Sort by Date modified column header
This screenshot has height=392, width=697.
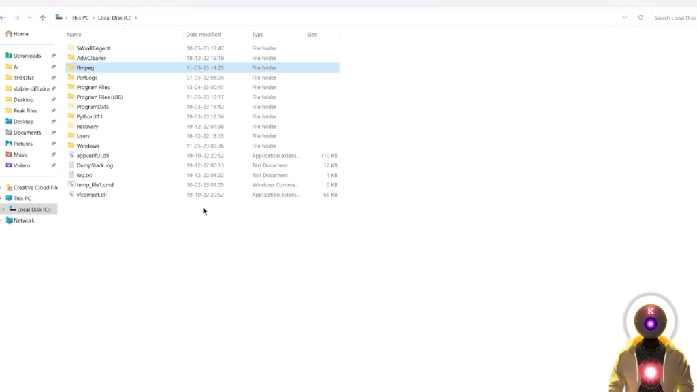coord(203,34)
